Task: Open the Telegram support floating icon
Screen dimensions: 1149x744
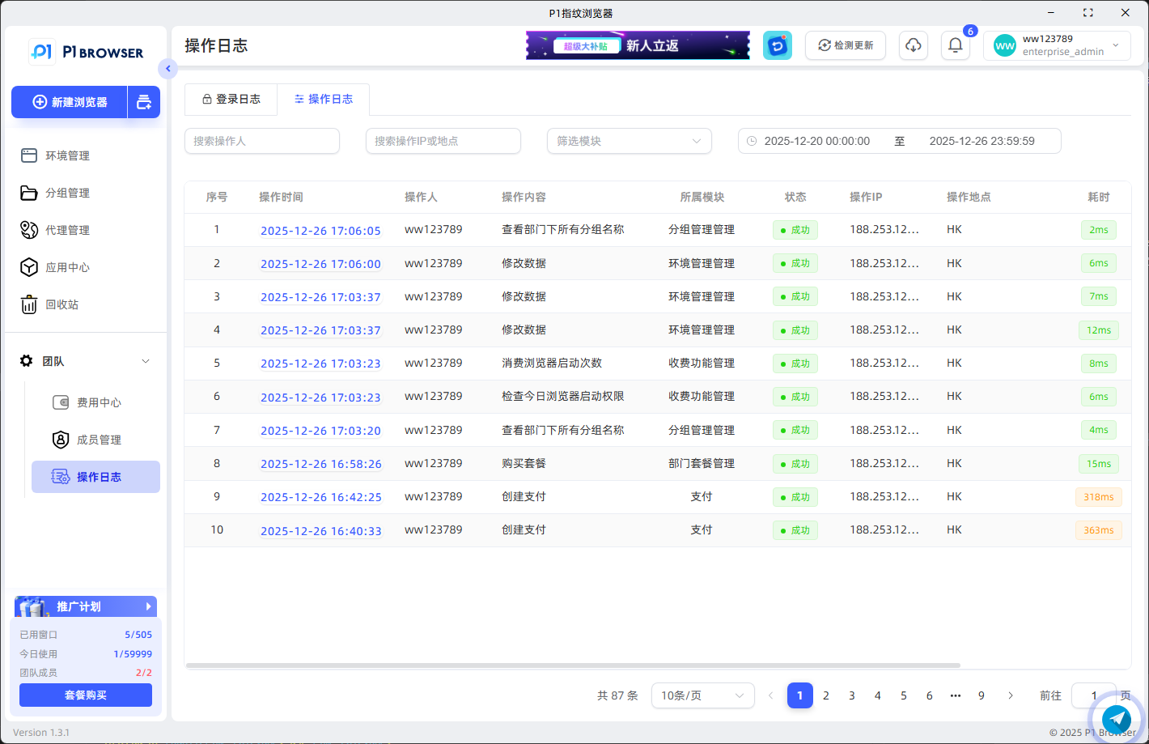Action: pyautogui.click(x=1117, y=718)
